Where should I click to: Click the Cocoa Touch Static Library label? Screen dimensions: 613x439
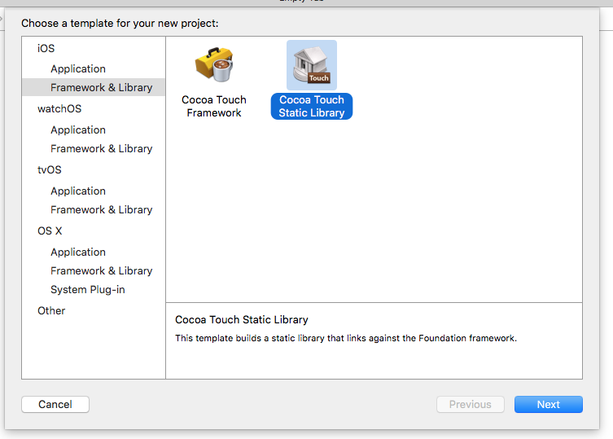click(x=312, y=106)
